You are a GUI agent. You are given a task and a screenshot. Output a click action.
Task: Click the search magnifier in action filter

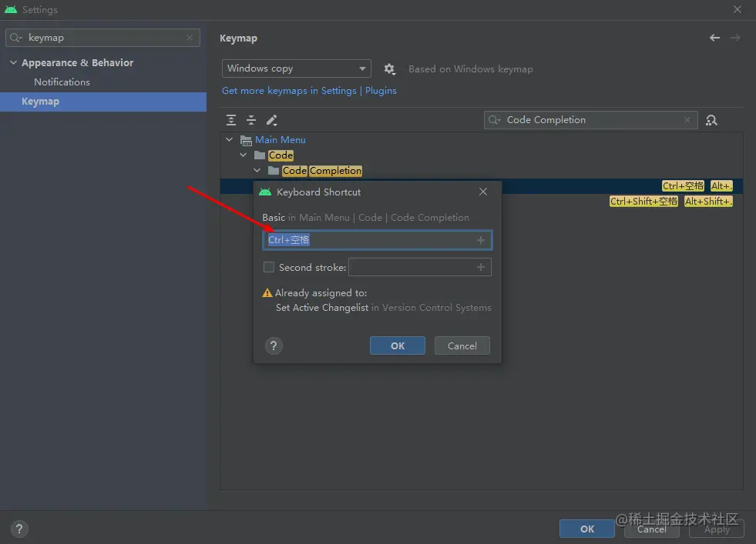[x=494, y=120]
